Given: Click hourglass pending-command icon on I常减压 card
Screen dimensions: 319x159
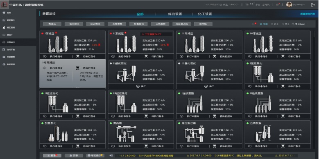Looking at the screenshot, I should 78,57.
